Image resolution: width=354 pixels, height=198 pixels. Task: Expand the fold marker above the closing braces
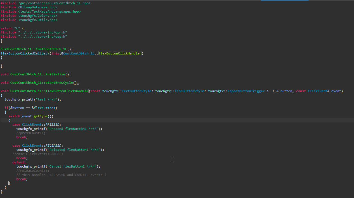point(9,183)
